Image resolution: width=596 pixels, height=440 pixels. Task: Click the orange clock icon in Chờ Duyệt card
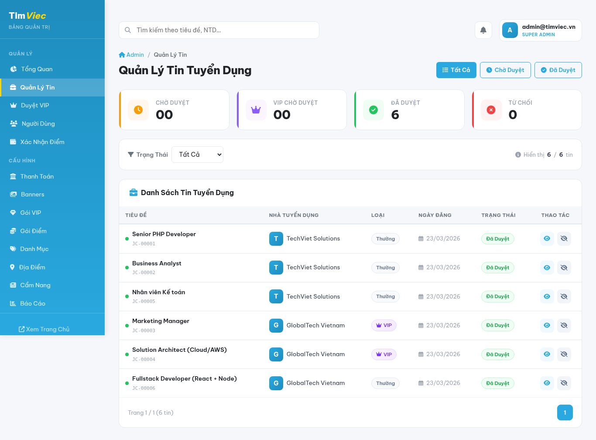138,110
